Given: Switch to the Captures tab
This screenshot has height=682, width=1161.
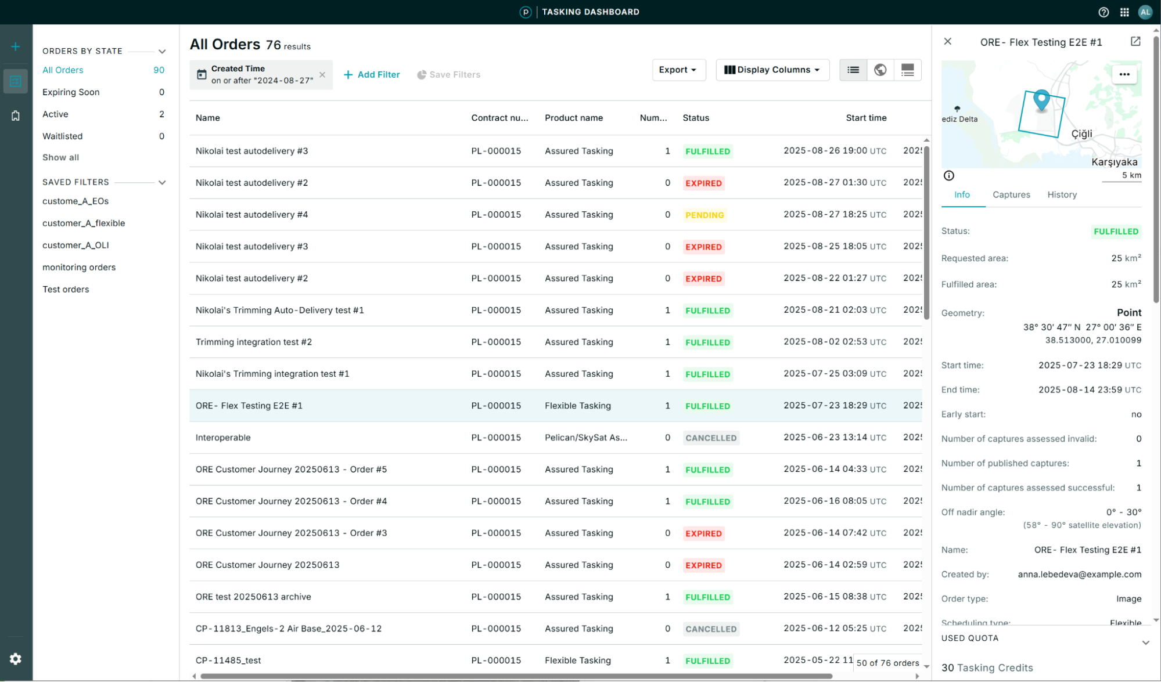Looking at the screenshot, I should 1011,195.
